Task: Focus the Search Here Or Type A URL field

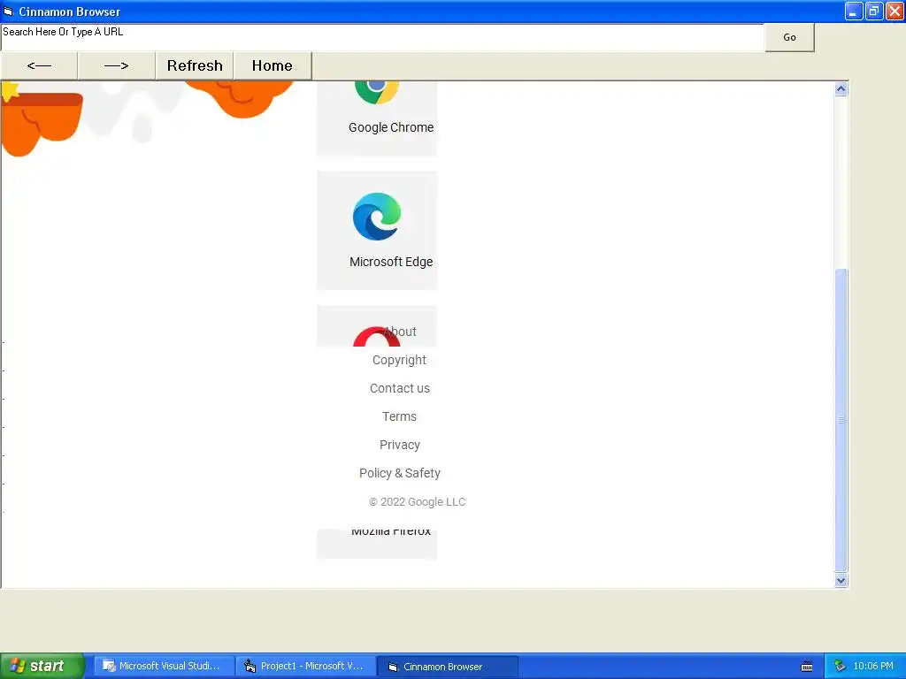Action: pos(382,37)
